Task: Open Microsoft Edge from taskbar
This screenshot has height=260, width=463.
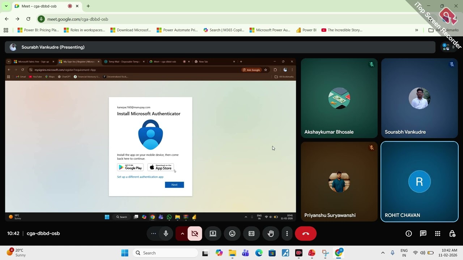Action: click(259, 253)
